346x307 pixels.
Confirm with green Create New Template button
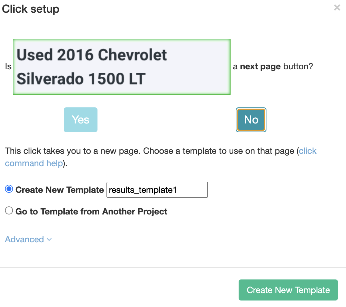tap(288, 290)
